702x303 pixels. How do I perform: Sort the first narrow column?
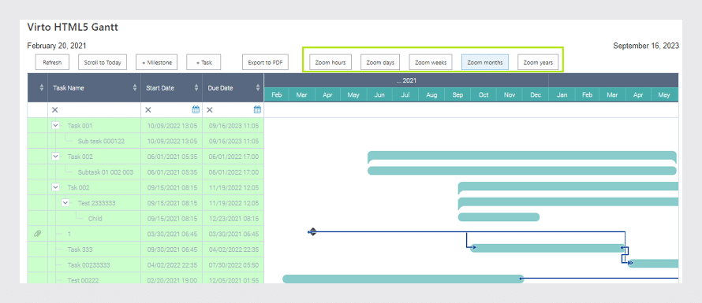pyautogui.click(x=42, y=88)
